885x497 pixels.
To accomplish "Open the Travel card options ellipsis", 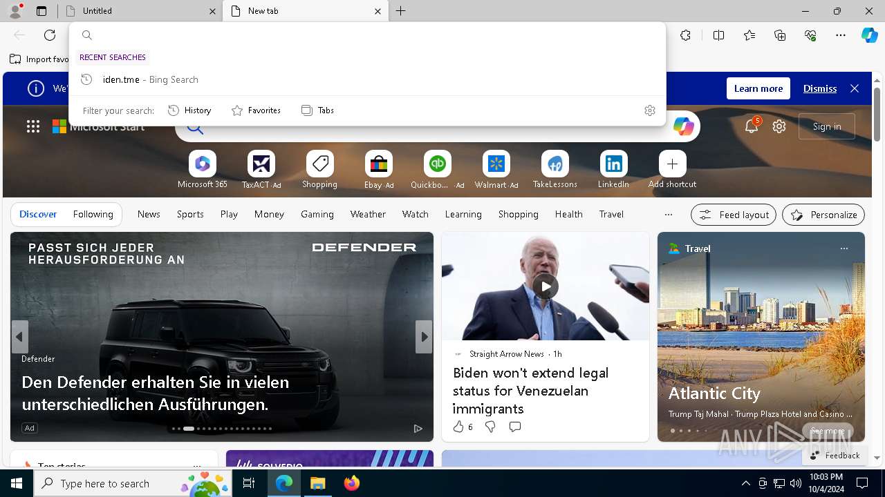I will click(844, 248).
